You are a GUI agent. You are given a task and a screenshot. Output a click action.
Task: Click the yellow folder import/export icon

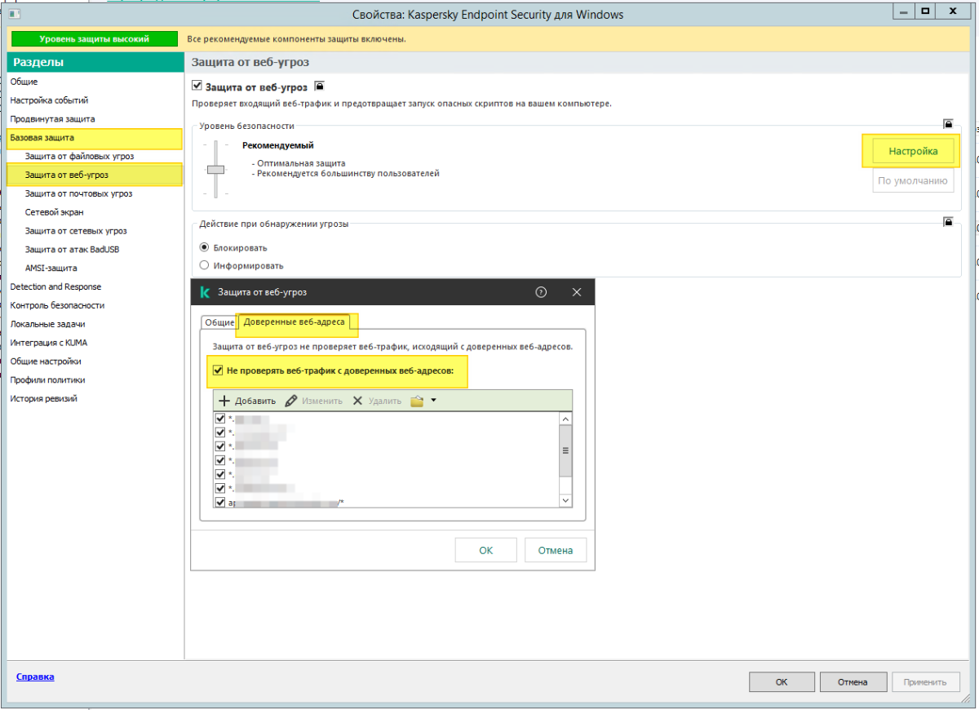click(417, 402)
